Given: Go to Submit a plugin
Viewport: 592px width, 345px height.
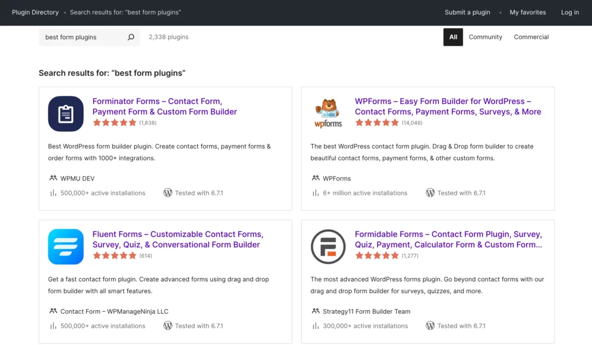Looking at the screenshot, I should (467, 13).
